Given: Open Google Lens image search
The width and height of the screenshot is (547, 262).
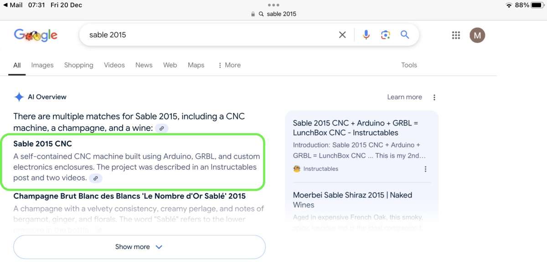Looking at the screenshot, I should coord(386,35).
